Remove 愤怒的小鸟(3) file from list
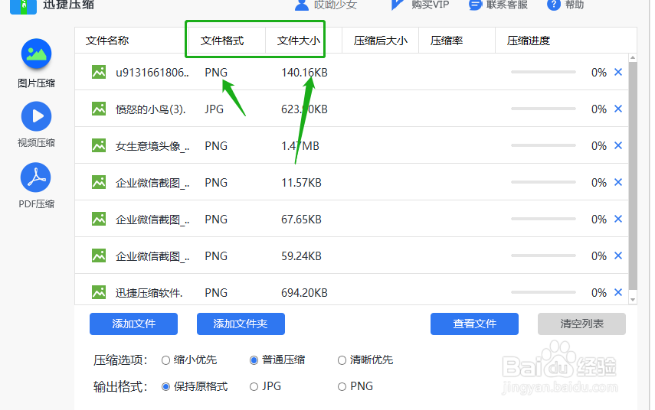Image resolution: width=655 pixels, height=410 pixels. pyautogui.click(x=618, y=109)
